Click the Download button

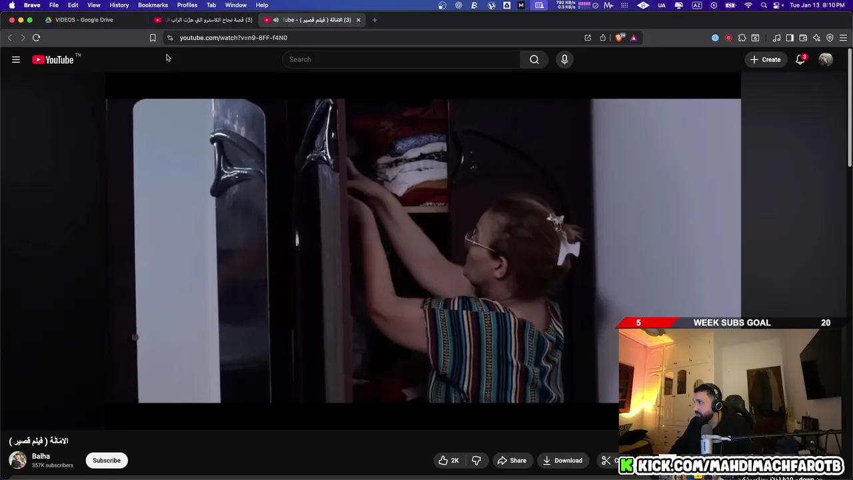click(562, 461)
